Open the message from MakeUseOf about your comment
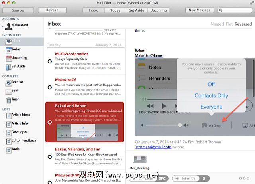The image size is (255, 184). 85,87
